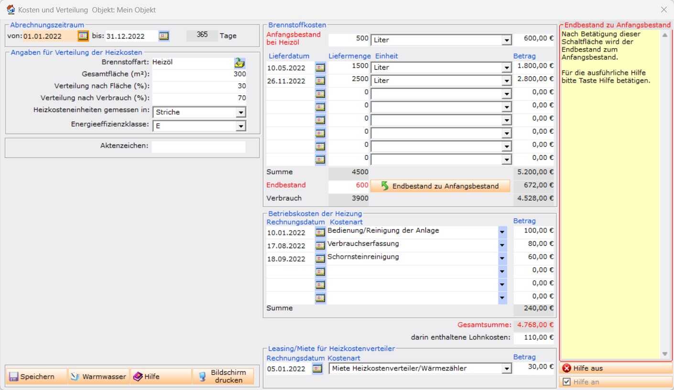This screenshot has height=390, width=674.
Task: Click the Aktenzeichen input field
Action: (198, 147)
